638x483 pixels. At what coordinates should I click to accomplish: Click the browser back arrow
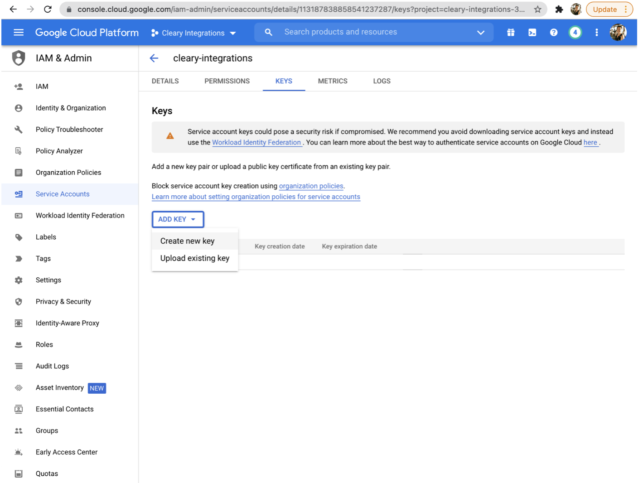(x=13, y=9)
